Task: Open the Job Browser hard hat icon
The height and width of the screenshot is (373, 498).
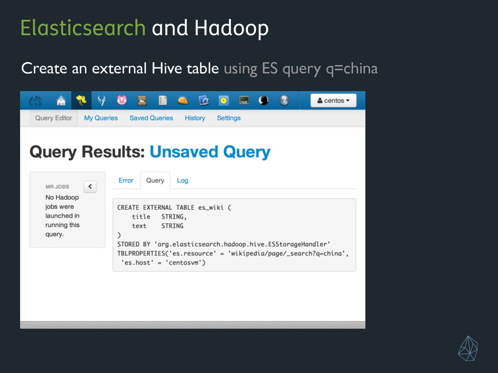Action: [x=183, y=101]
